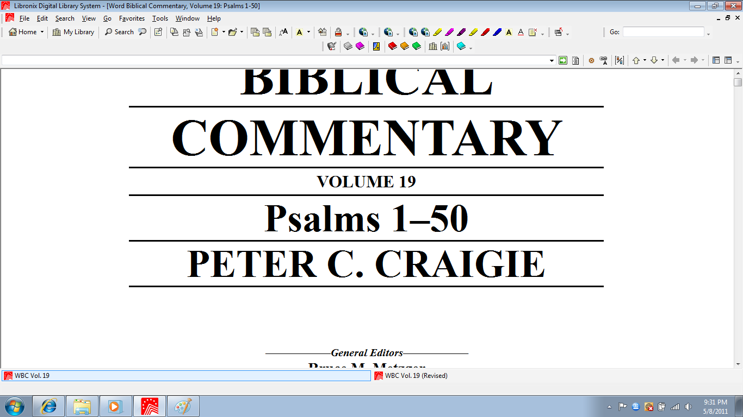Open Windows Explorer folder in taskbar
Viewport: 743px width, 417px height.
click(82, 406)
